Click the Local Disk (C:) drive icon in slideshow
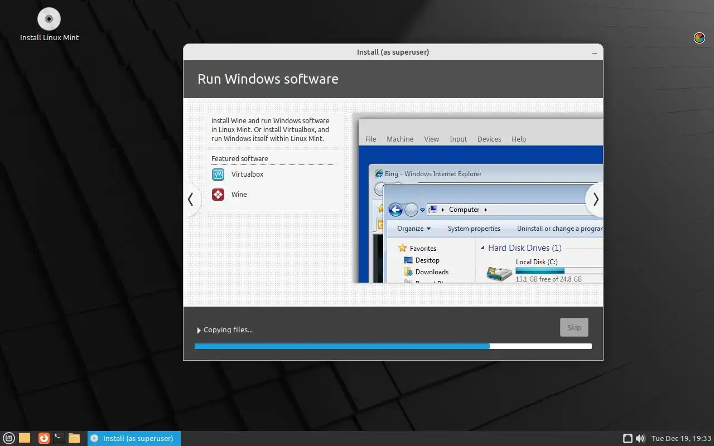The height and width of the screenshot is (446, 714). pos(499,273)
